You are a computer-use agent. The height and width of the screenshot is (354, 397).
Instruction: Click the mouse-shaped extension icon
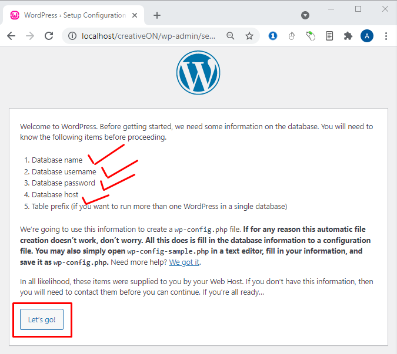pos(292,36)
